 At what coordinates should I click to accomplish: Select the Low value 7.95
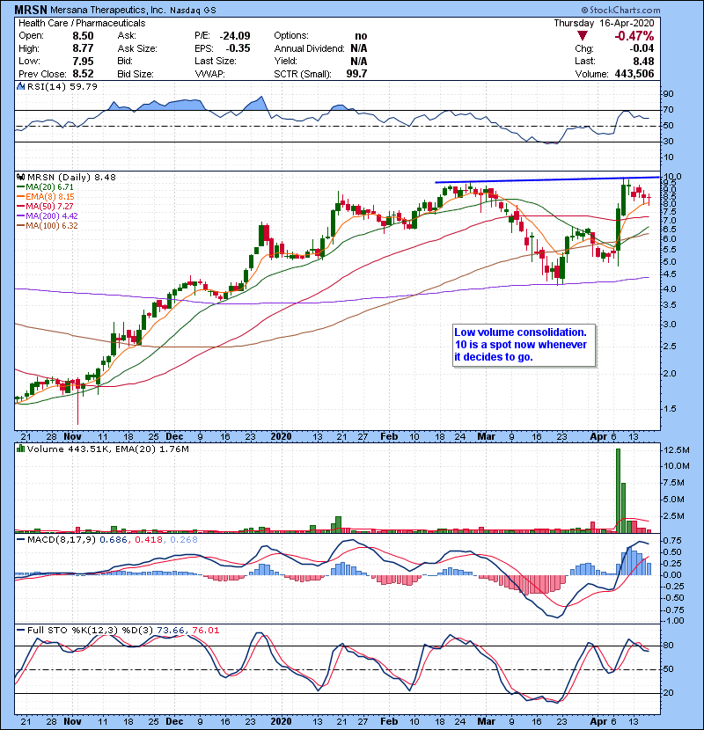83,61
